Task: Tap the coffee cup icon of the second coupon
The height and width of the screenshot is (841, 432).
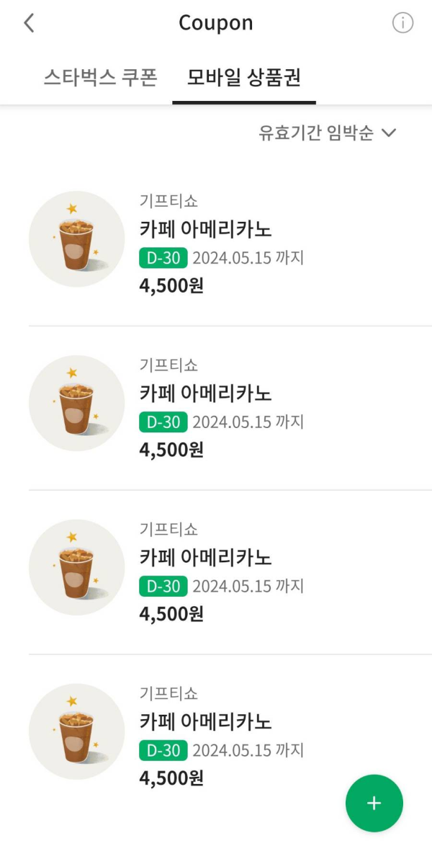Action: [76, 402]
